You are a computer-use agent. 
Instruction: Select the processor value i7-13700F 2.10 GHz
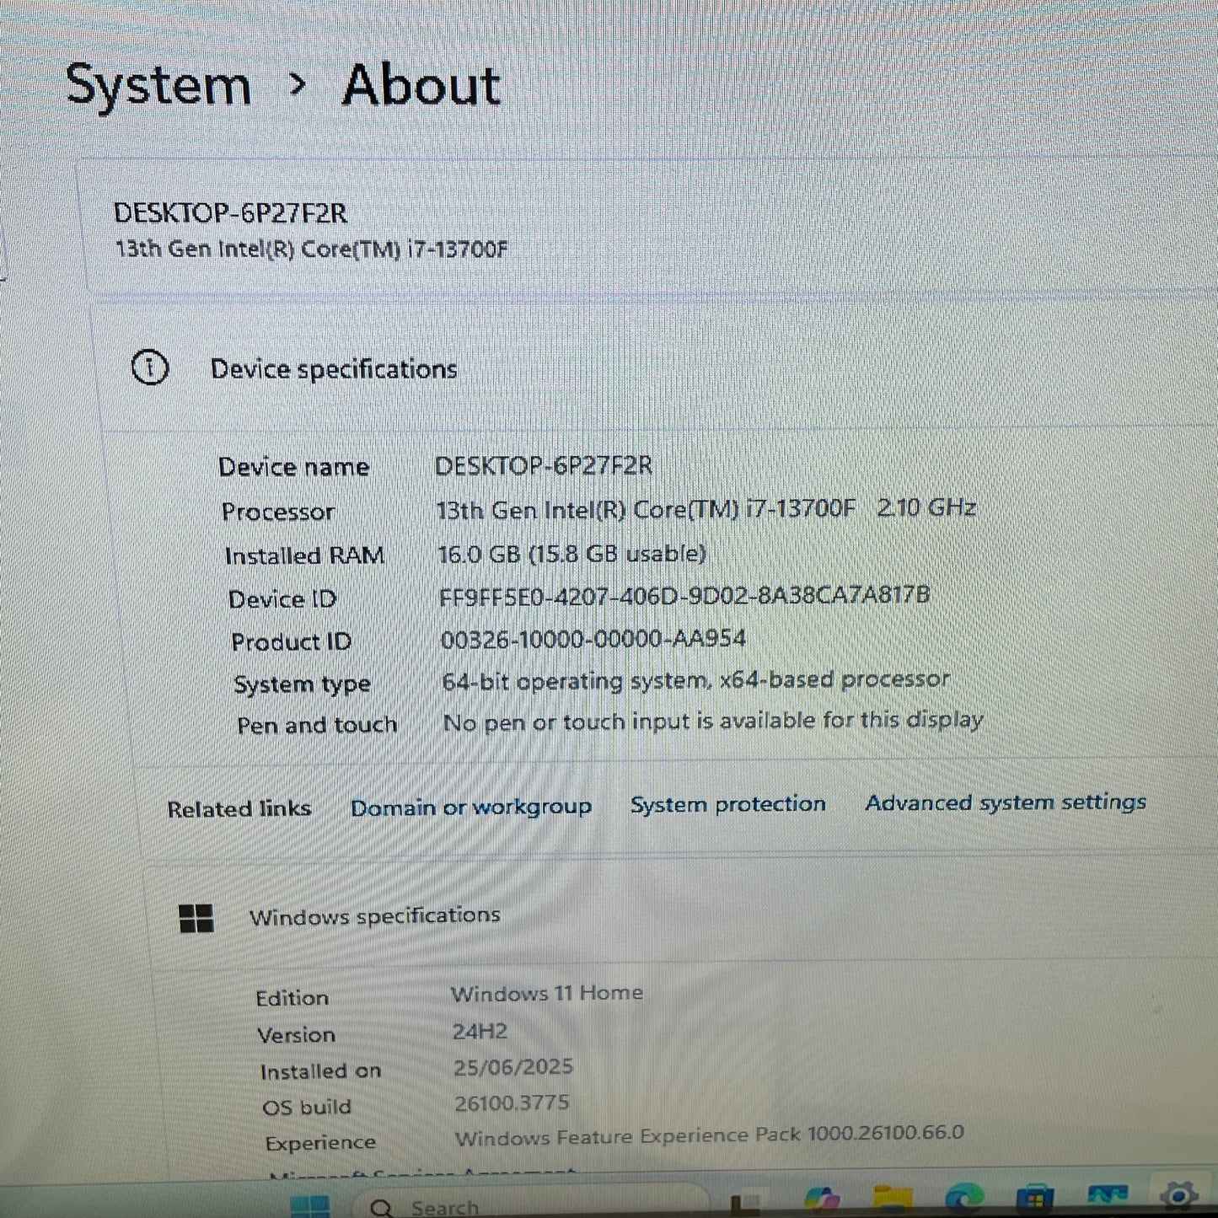706,509
